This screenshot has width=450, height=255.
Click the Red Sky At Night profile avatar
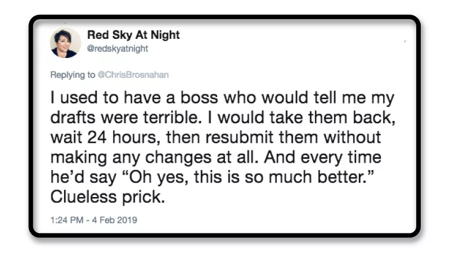tap(66, 43)
